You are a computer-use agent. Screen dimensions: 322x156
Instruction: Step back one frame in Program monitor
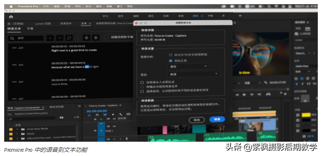click(x=237, y=95)
